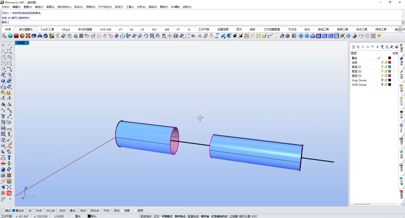Open layers panel help question mark
Viewport: 405px width, 218px height.
(x=396, y=47)
